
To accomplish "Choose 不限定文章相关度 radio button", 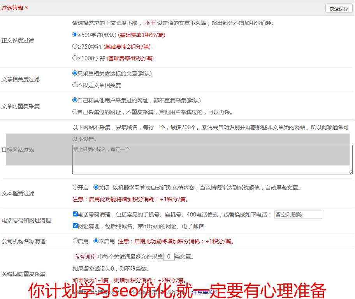I will click(x=75, y=85).
